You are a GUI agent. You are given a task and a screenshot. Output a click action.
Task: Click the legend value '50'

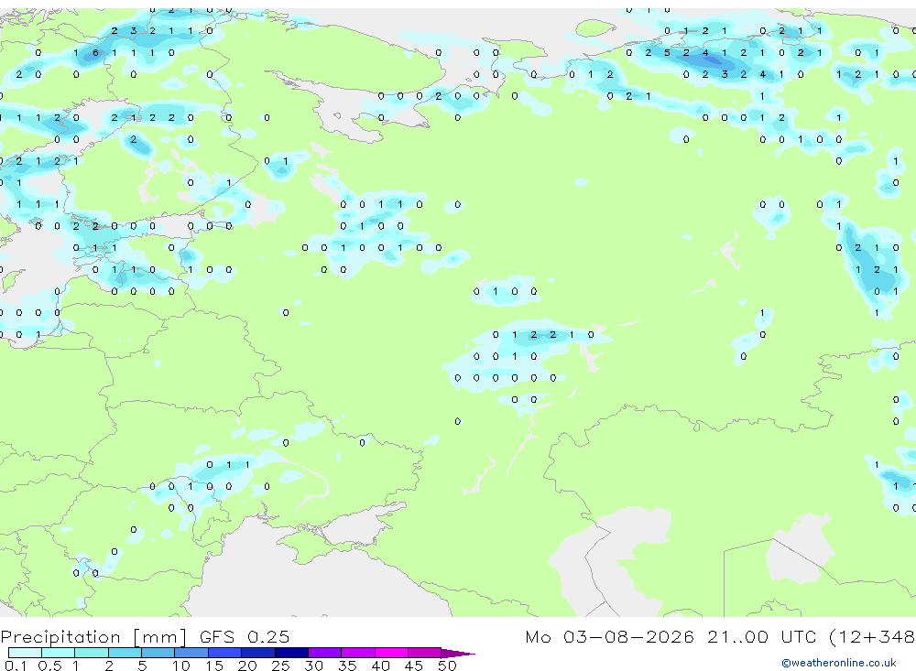(447, 666)
